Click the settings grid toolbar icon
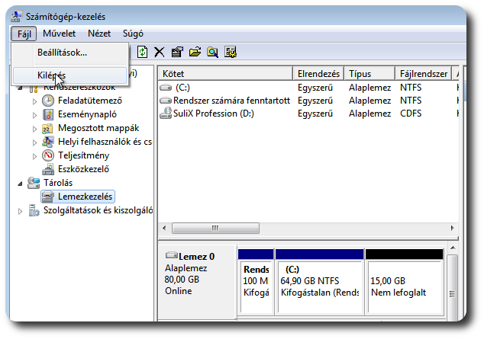Screen dimensions: 484x339 [231, 52]
